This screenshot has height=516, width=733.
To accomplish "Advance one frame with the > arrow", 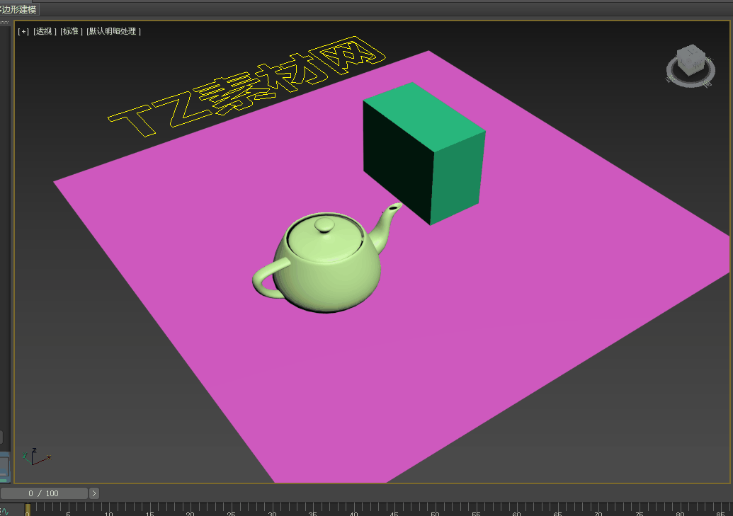I will pyautogui.click(x=94, y=493).
